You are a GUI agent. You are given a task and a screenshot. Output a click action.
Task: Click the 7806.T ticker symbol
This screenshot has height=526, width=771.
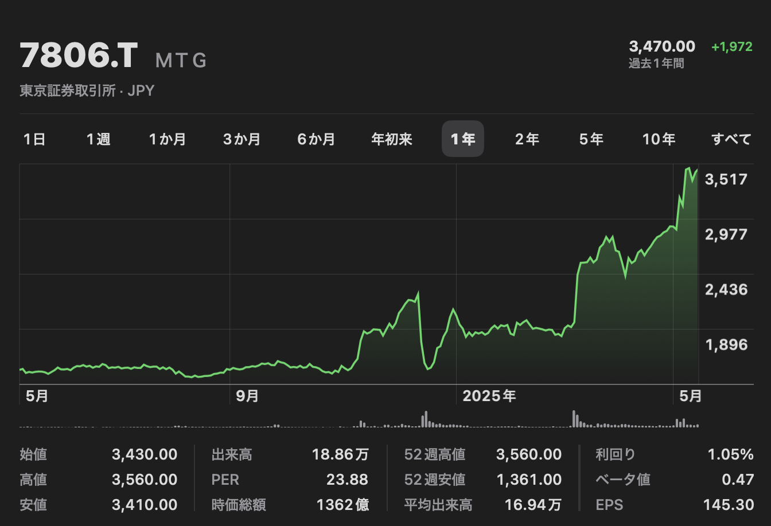[x=79, y=56]
